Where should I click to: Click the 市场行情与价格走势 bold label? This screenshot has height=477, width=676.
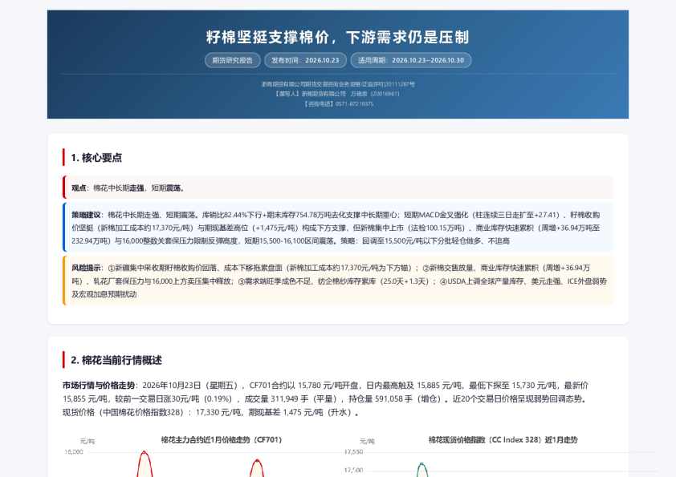pyautogui.click(x=100, y=386)
